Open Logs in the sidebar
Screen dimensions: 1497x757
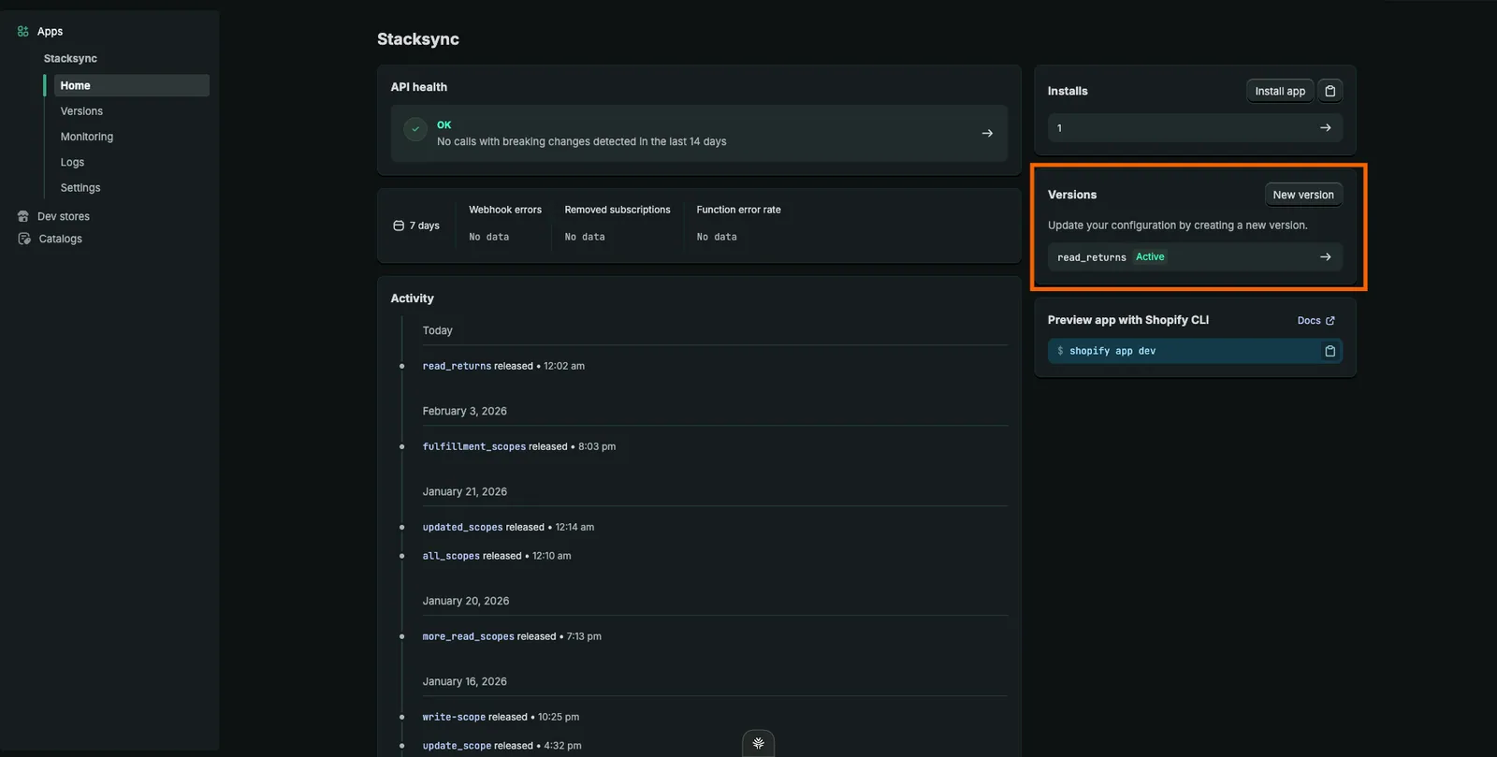(72, 162)
